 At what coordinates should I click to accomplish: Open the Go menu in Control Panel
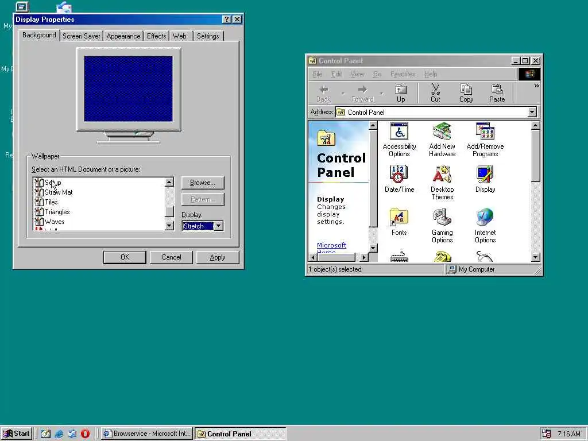[377, 74]
